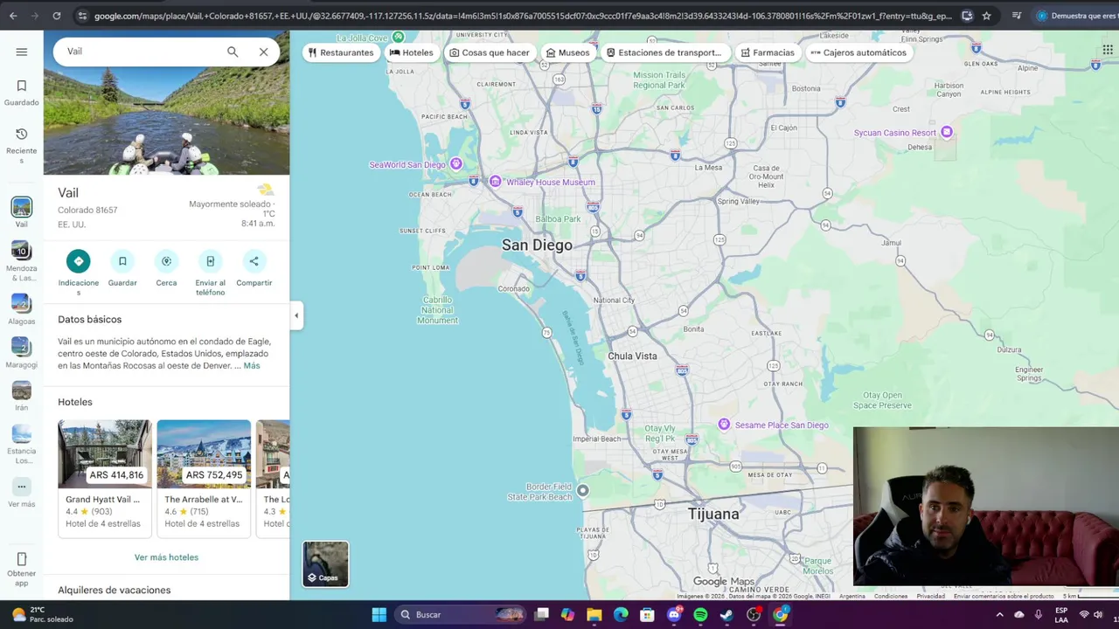The image size is (1119, 629).
Task: Select the Cajeros automáticos chip
Action: coord(858,52)
